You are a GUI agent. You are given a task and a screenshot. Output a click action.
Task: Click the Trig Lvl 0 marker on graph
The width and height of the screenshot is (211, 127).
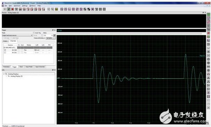tap(202, 56)
